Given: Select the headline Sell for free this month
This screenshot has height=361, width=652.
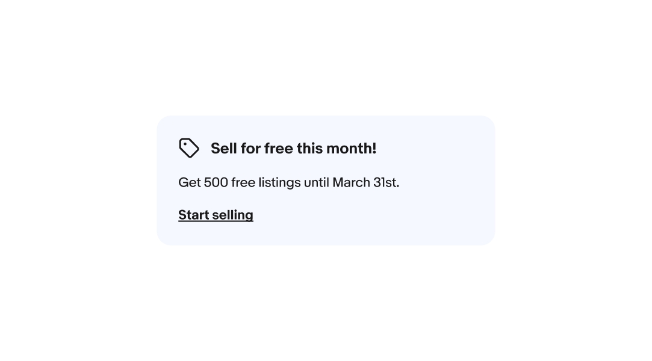Looking at the screenshot, I should pos(293,148).
